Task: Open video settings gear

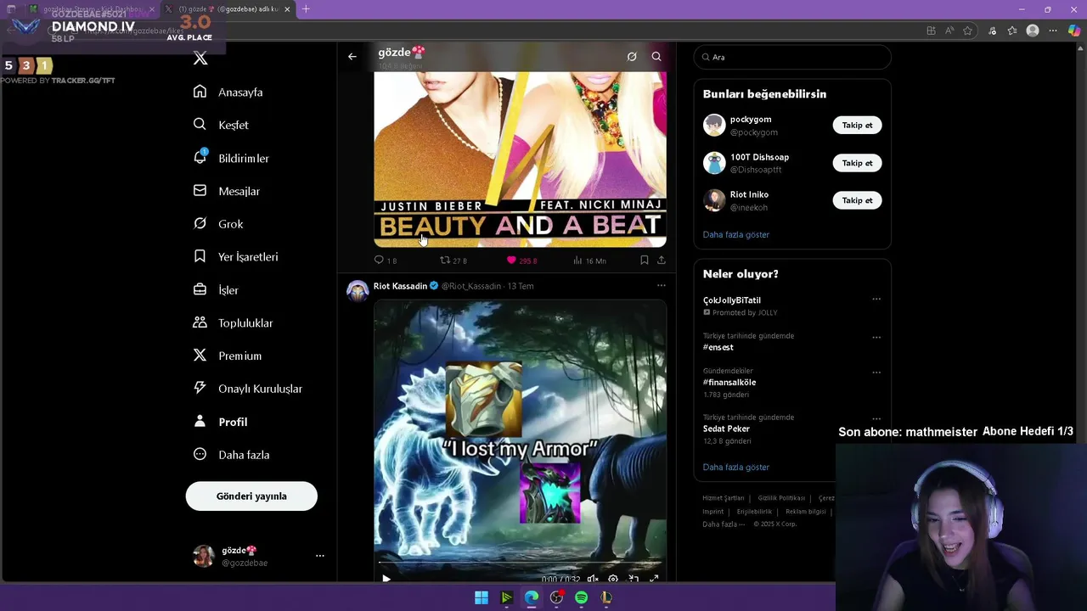Action: [x=613, y=579]
